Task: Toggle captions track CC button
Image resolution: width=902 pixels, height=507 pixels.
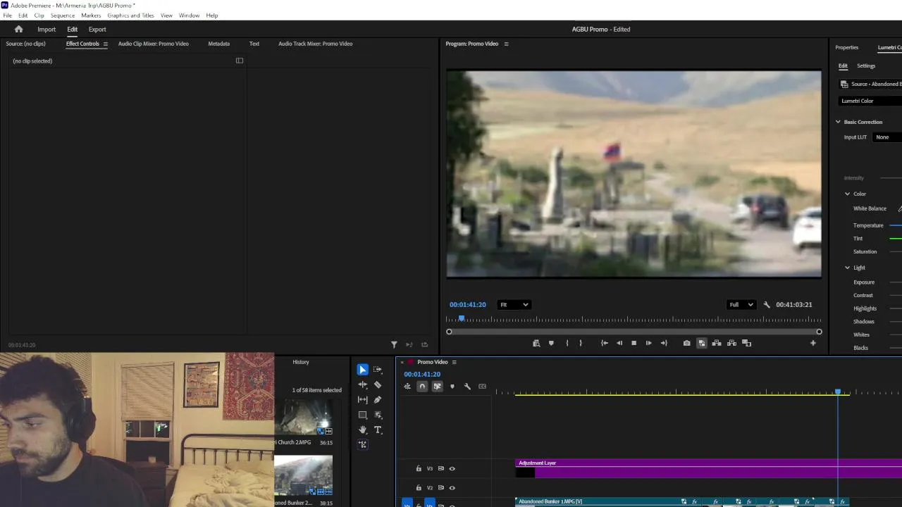Action: click(x=482, y=386)
